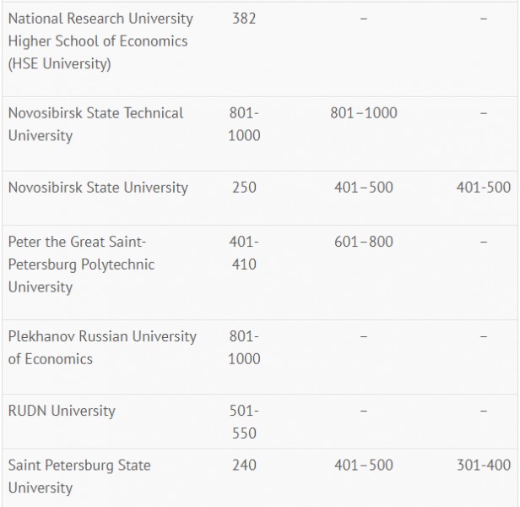Click the 601–800 ranking value

364,242
